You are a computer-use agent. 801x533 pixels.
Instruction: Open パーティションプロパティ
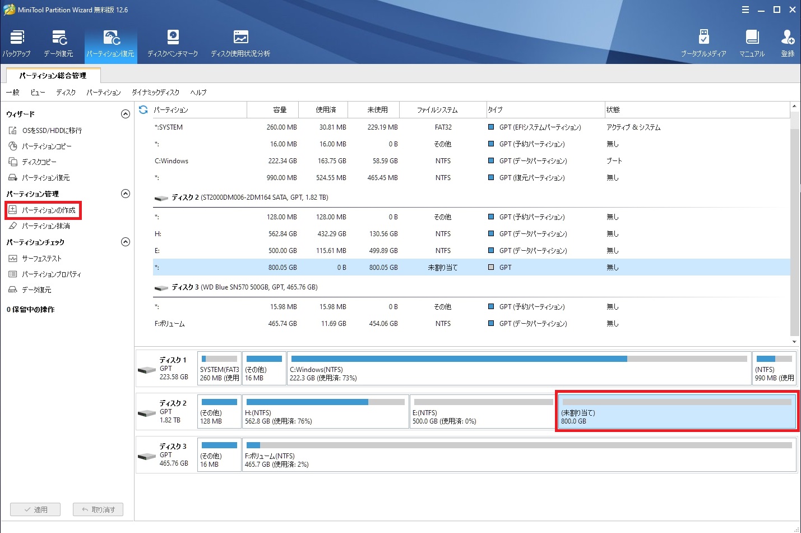point(45,274)
